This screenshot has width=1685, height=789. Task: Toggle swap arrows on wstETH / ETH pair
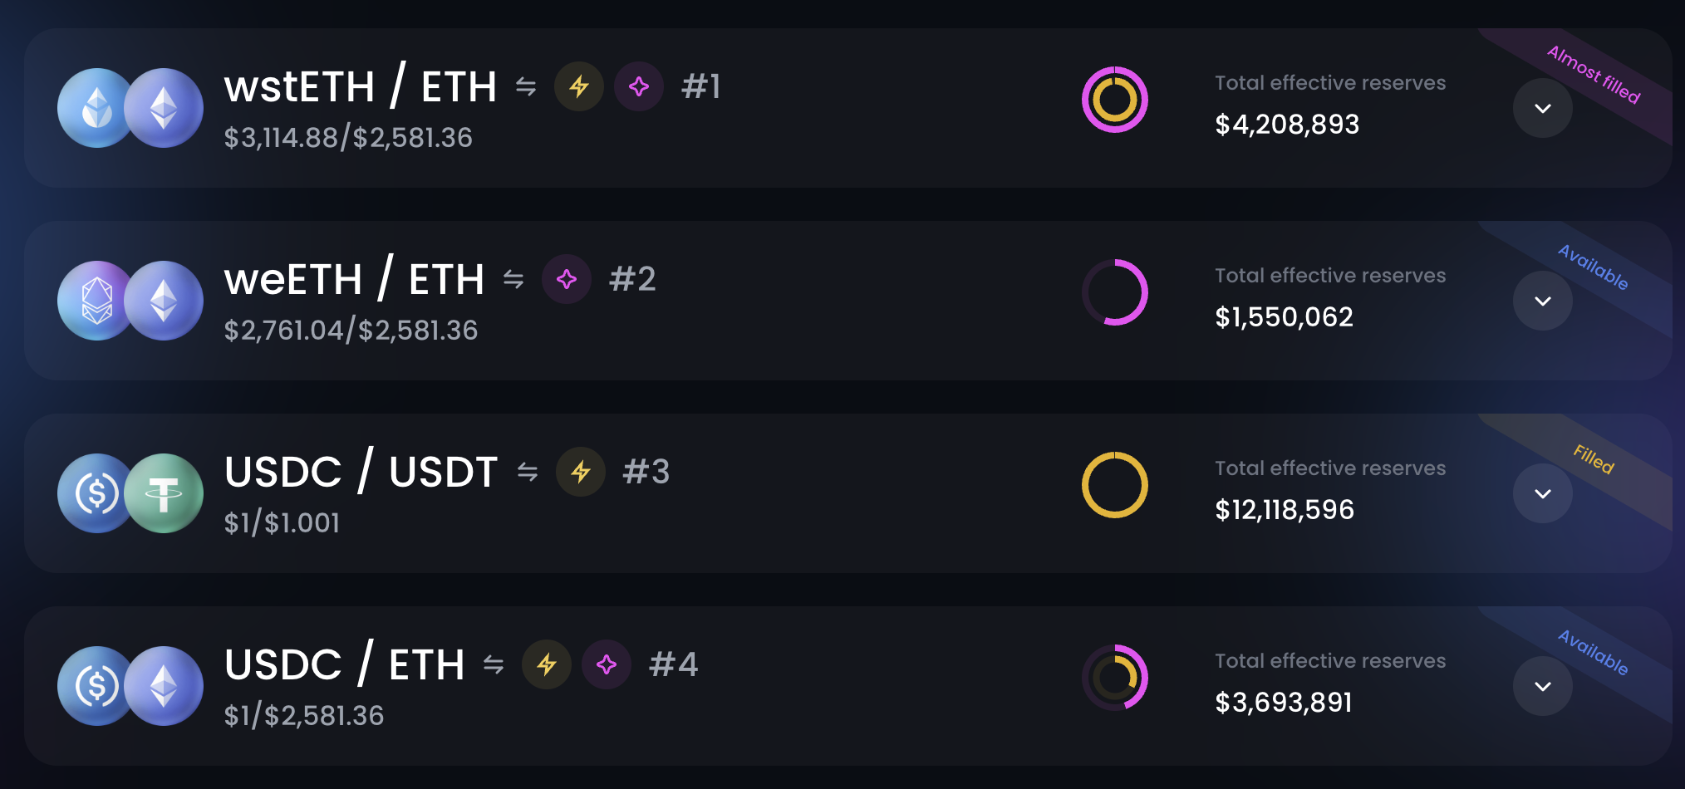point(526,86)
